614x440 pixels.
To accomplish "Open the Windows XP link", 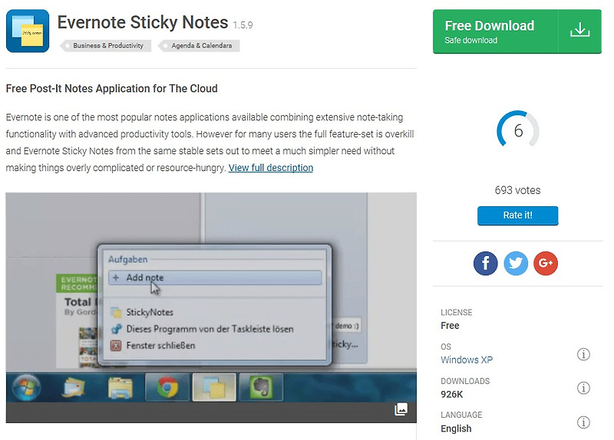I will (x=467, y=360).
